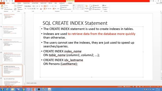Click the Windows Start button

point(2,89)
